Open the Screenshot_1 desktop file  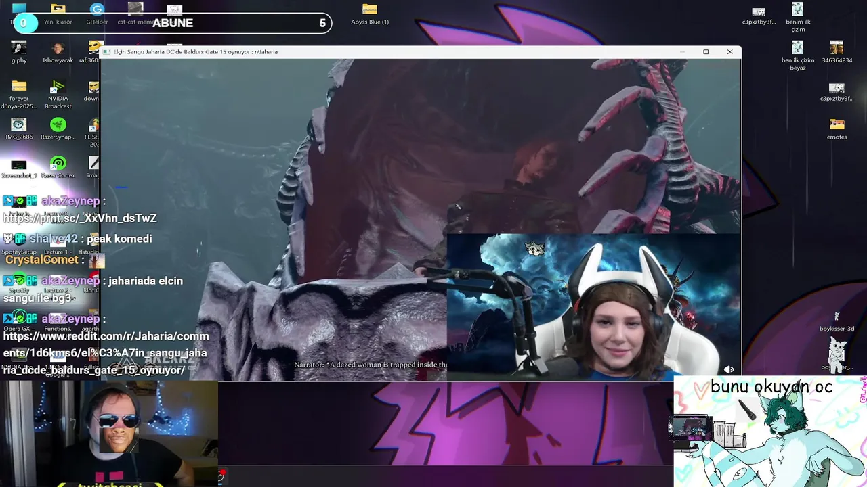(x=19, y=168)
